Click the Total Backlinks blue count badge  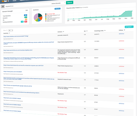(26, 15)
